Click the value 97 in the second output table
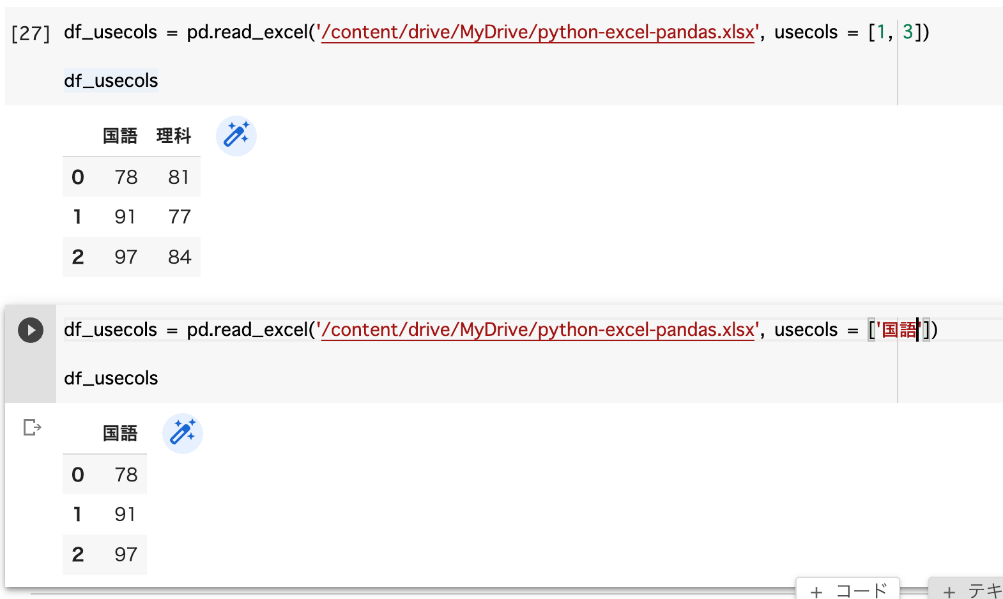1003x599 pixels. coord(126,554)
